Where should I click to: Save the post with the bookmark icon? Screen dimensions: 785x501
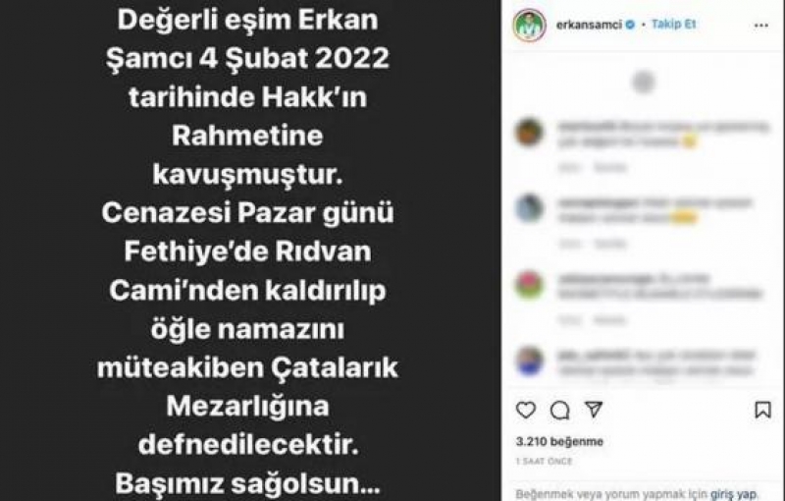pyautogui.click(x=762, y=410)
